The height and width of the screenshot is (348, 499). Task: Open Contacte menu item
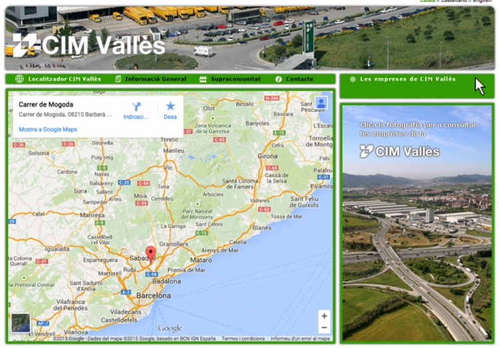(x=299, y=79)
